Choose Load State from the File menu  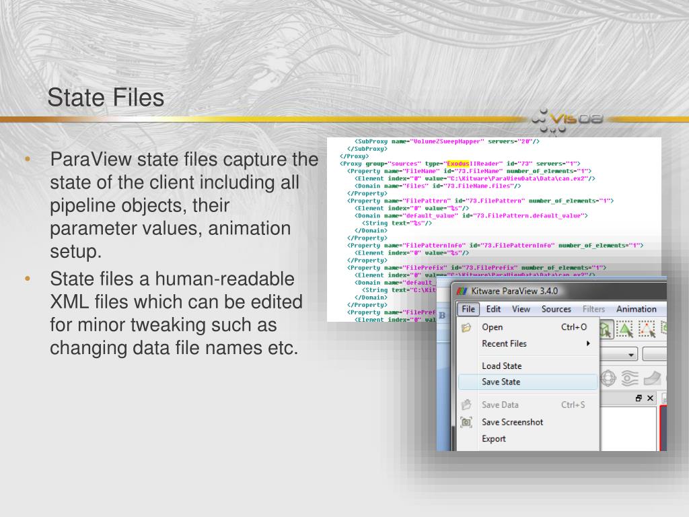click(529, 366)
